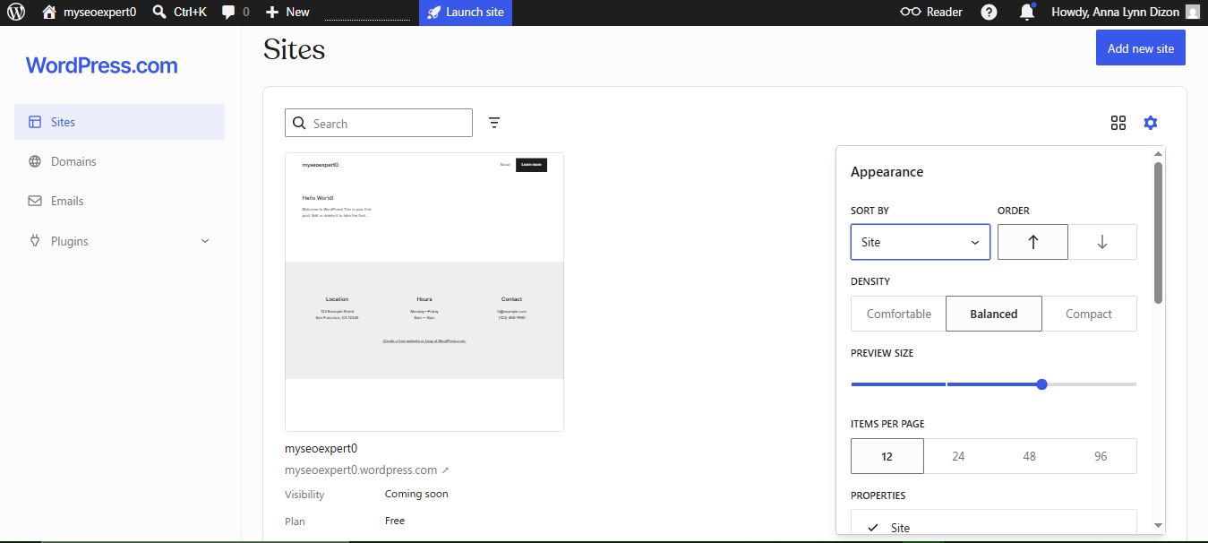The height and width of the screenshot is (543, 1208).
Task: Focus the Search sites field
Action: 379,124
